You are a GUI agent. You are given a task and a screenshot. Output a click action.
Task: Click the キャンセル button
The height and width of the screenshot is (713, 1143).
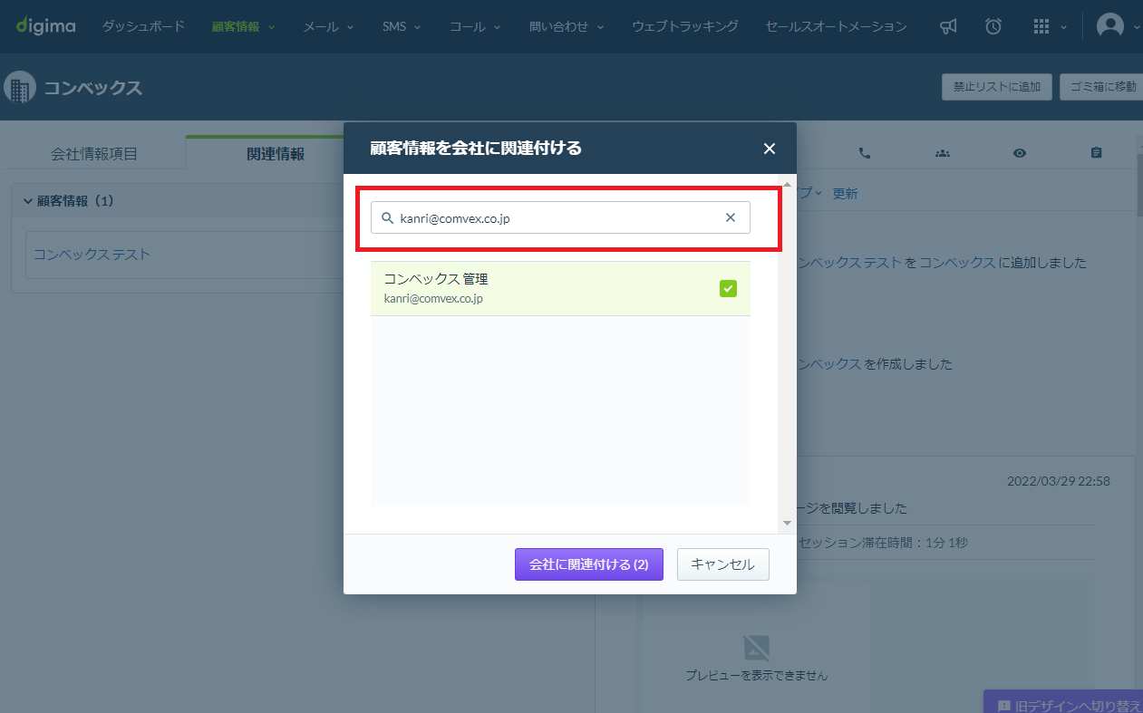(x=723, y=564)
